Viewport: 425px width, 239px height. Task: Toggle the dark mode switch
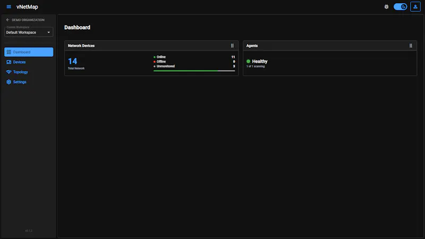[401, 7]
